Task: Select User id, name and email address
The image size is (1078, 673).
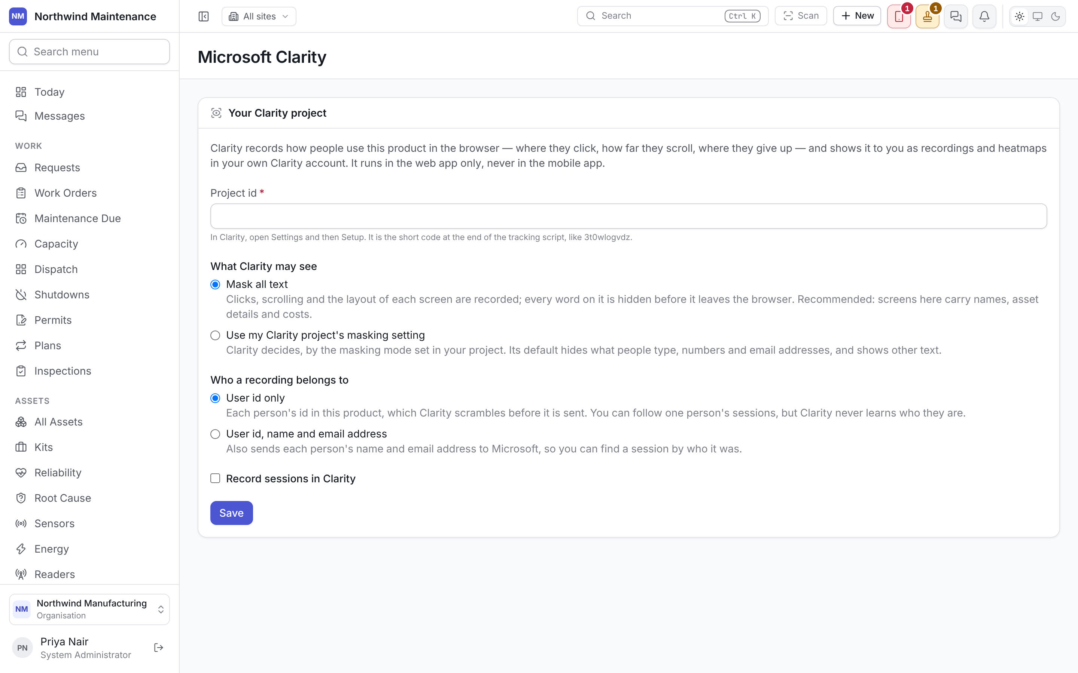Action: tap(215, 434)
